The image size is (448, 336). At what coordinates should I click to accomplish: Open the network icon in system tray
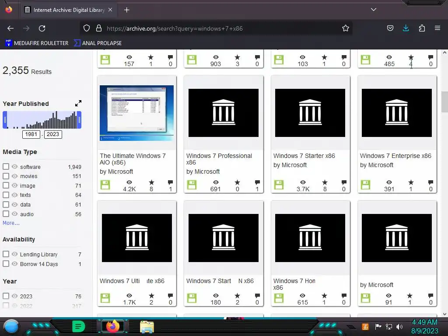tap(388, 326)
